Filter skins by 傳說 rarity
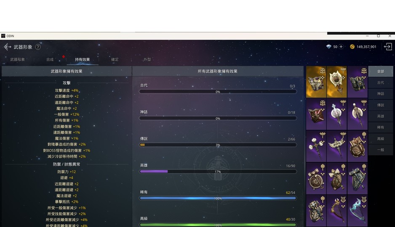This screenshot has height=227, width=395. tap(380, 105)
